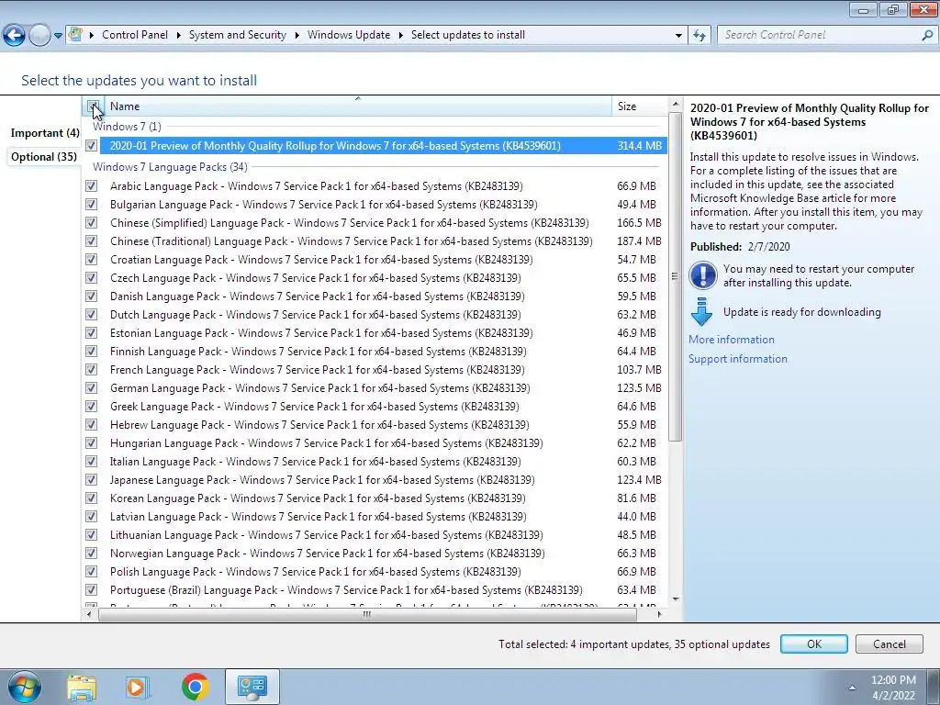Uncheck the Dutch Language Pack checkbox

91,315
